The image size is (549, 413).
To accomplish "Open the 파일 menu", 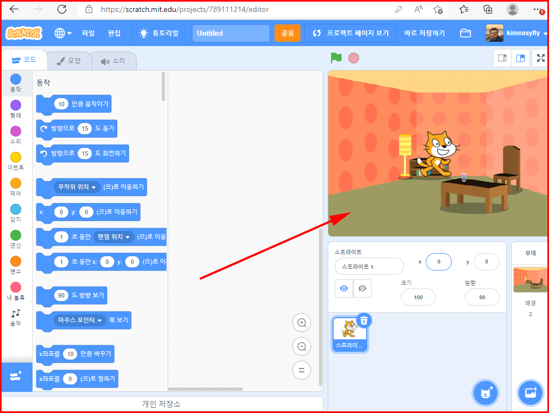I will click(x=88, y=33).
